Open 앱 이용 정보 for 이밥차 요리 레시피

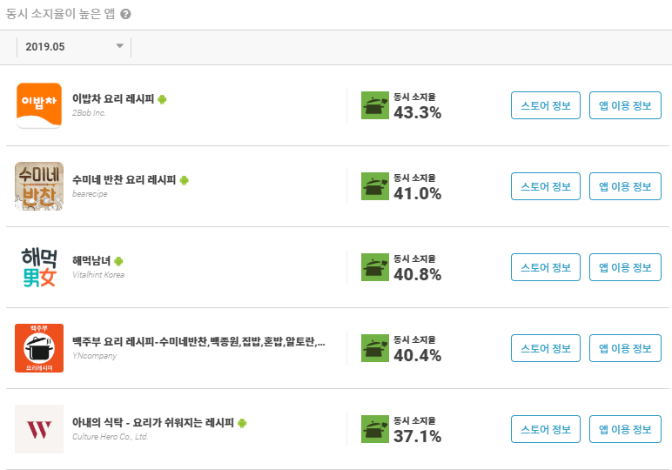[625, 105]
